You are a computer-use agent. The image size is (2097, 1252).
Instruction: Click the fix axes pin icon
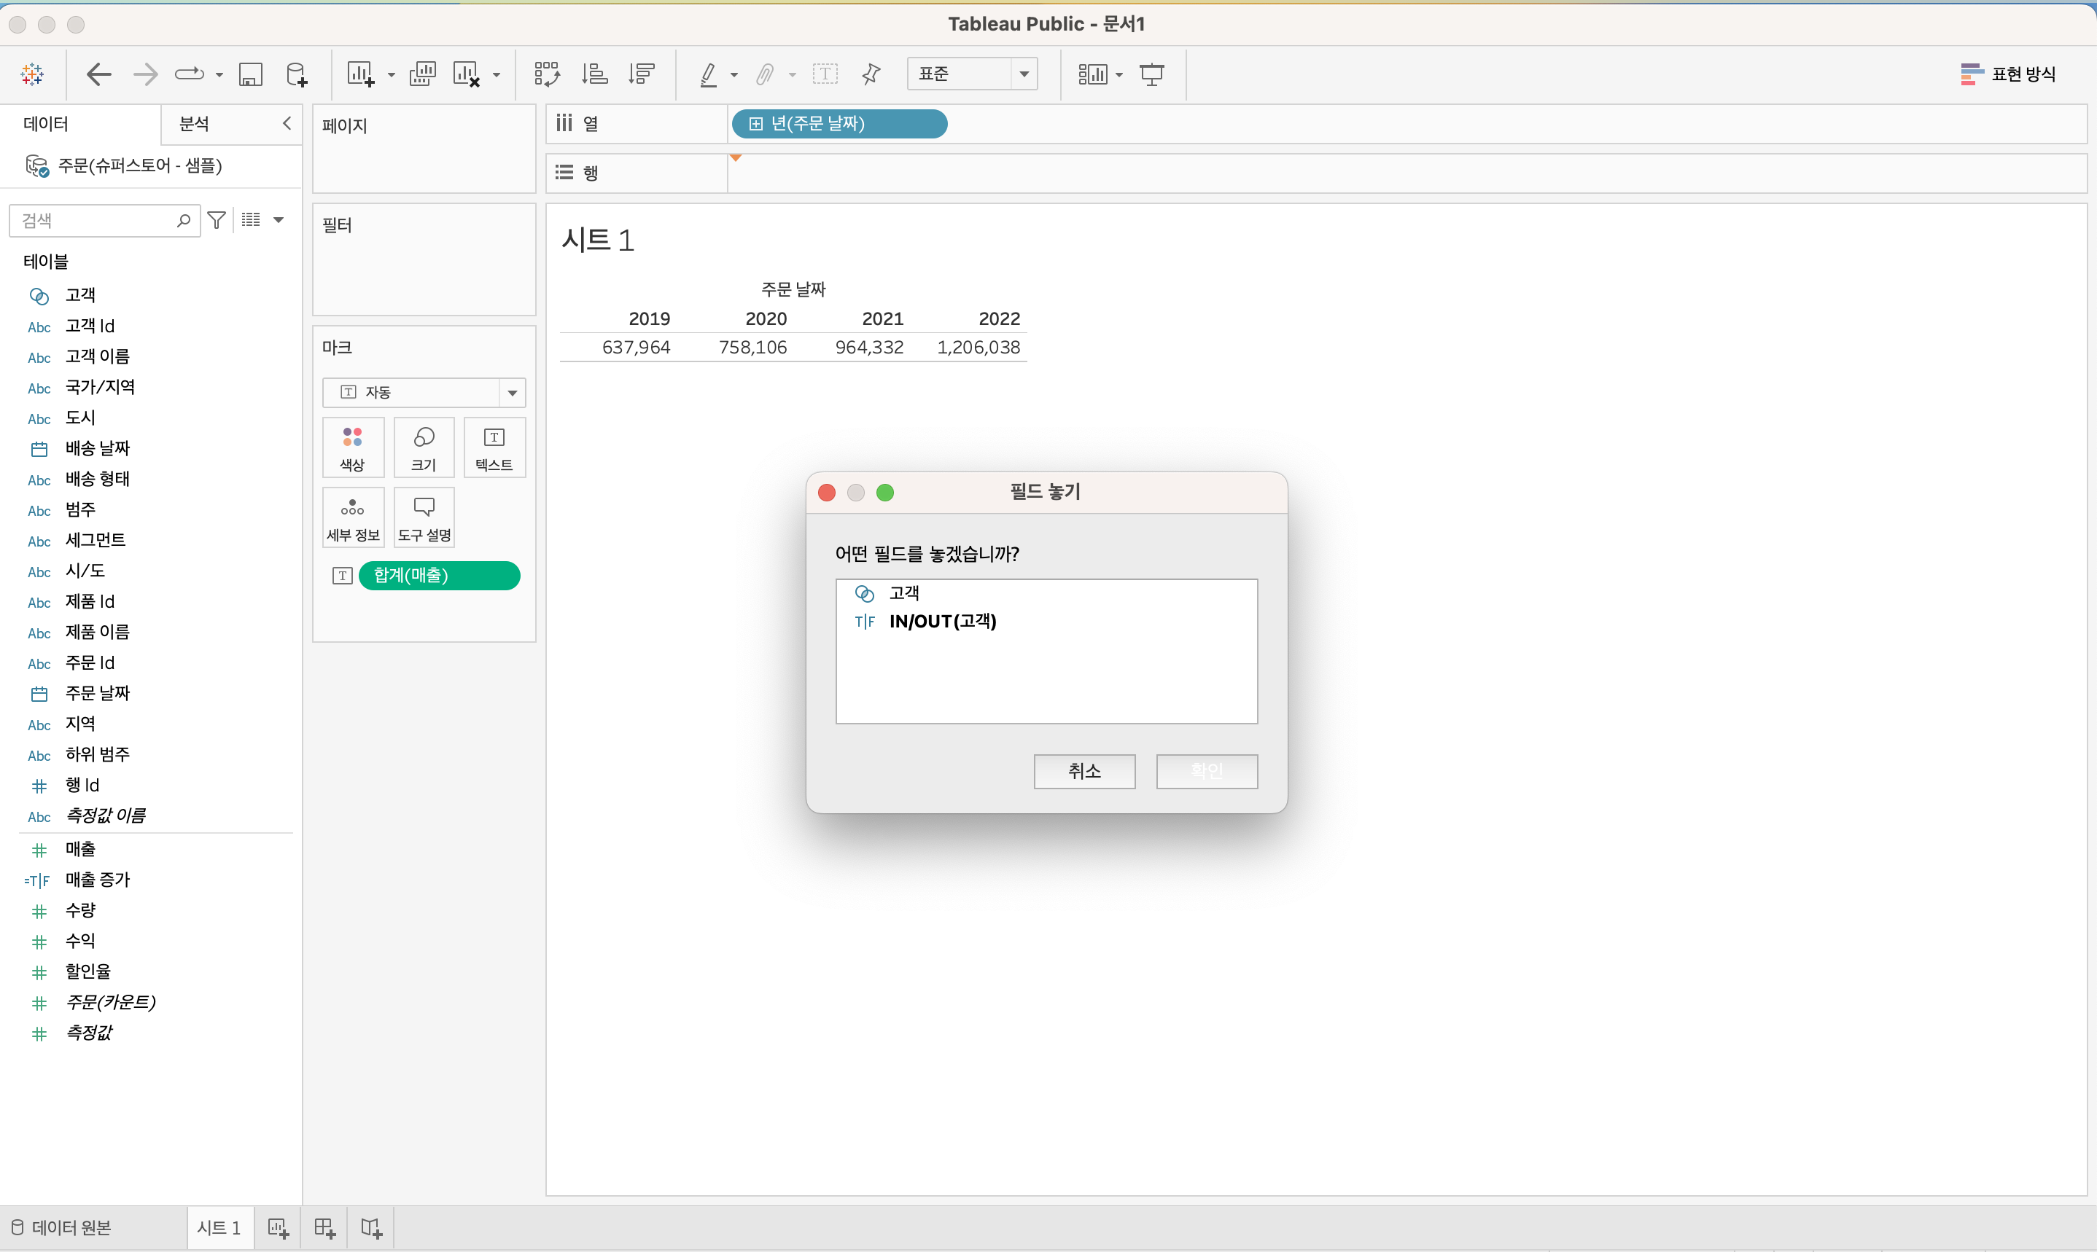click(x=872, y=74)
